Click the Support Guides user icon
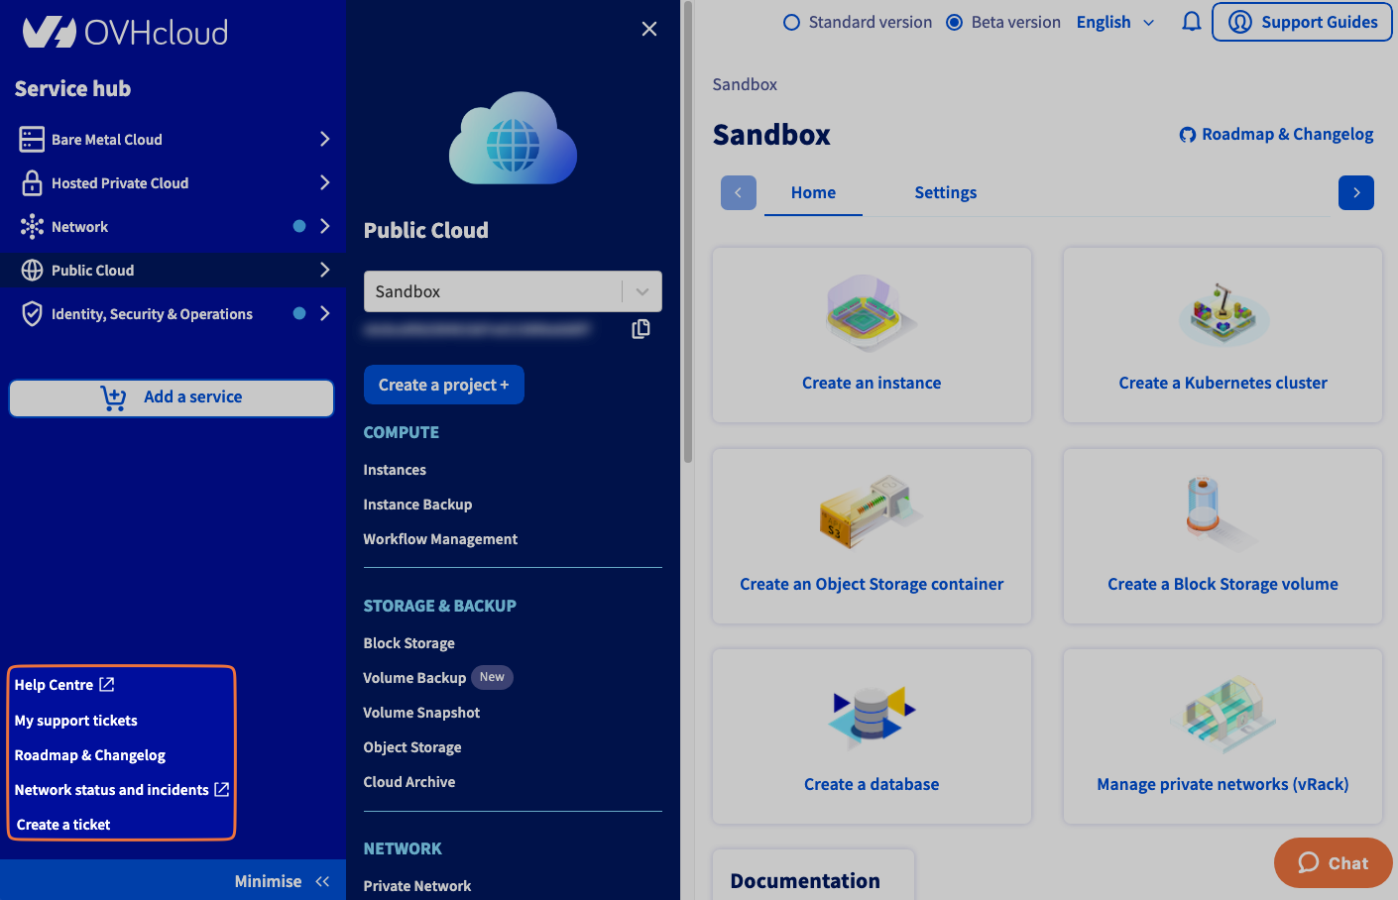The width and height of the screenshot is (1398, 900). pos(1239,22)
